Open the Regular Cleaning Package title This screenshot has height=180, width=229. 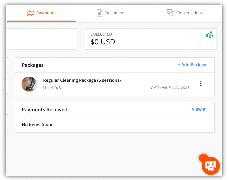(82, 80)
